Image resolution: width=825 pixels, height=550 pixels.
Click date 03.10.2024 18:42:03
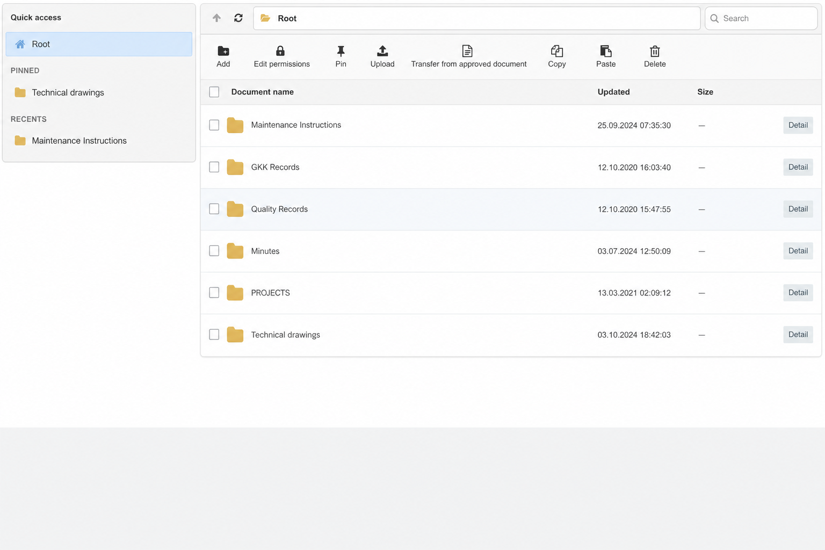(x=634, y=335)
